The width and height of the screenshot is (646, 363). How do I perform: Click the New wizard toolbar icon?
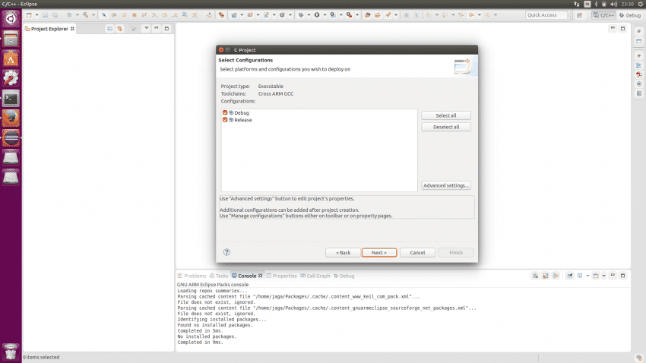click(29, 15)
